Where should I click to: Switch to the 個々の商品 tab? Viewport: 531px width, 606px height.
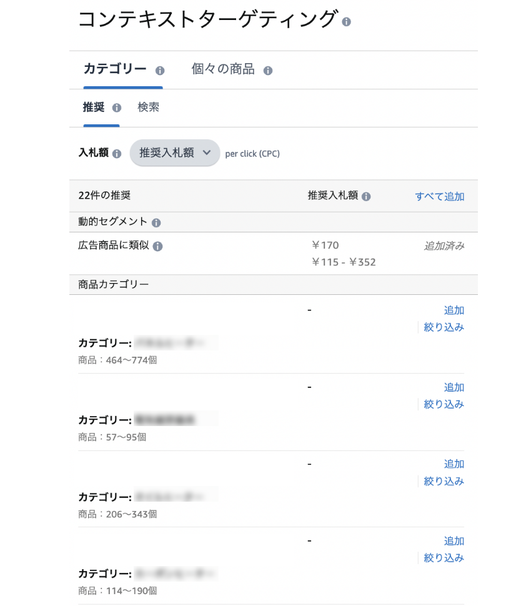point(223,69)
